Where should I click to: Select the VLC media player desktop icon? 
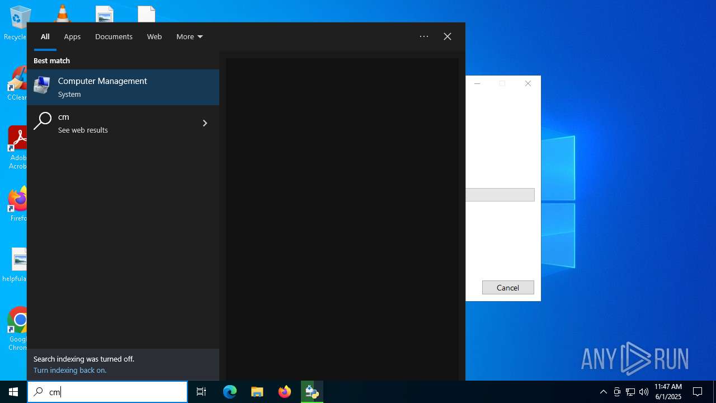(62, 13)
